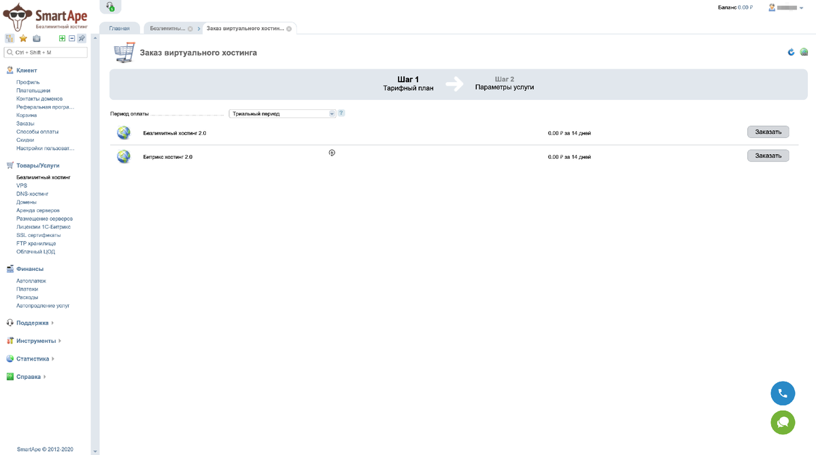This screenshot has width=816, height=455.
Task: Order Битрикс хостинг 2.0 with Заказать
Action: [768, 156]
